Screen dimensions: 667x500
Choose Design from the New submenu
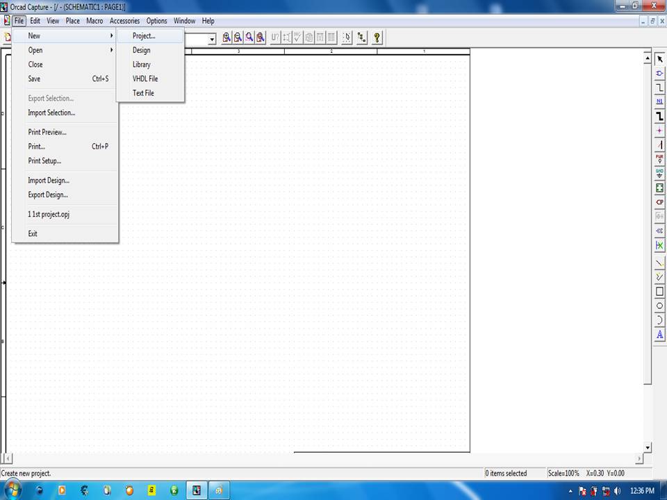(x=150, y=50)
